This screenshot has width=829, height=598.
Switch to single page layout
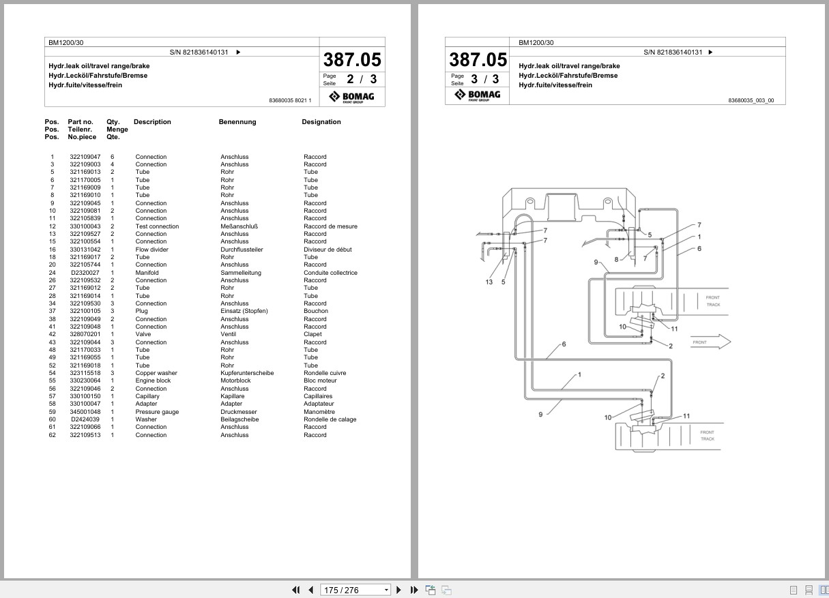coord(794,590)
